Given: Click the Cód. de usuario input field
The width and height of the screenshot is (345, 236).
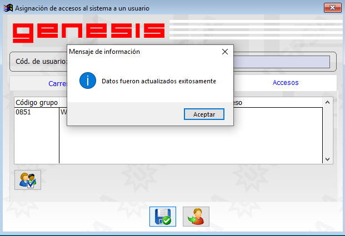Looking at the screenshot, I should tap(282, 62).
